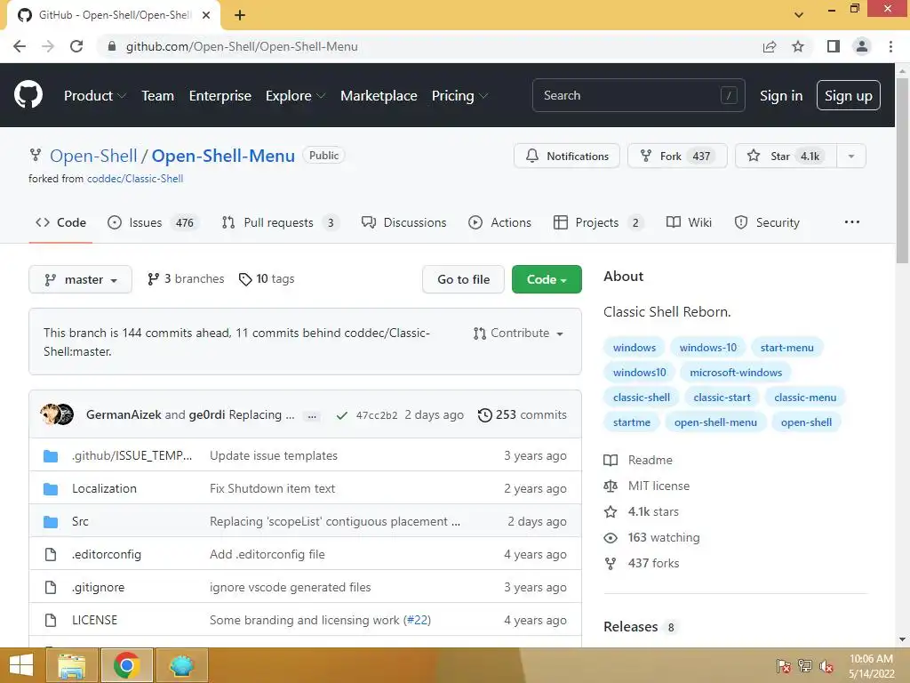This screenshot has height=683, width=910.
Task: Open Chrome side panel icon
Action: [834, 46]
